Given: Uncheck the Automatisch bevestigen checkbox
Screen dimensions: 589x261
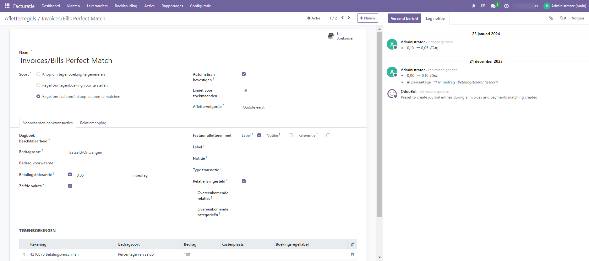Looking at the screenshot, I should pyautogui.click(x=244, y=74).
